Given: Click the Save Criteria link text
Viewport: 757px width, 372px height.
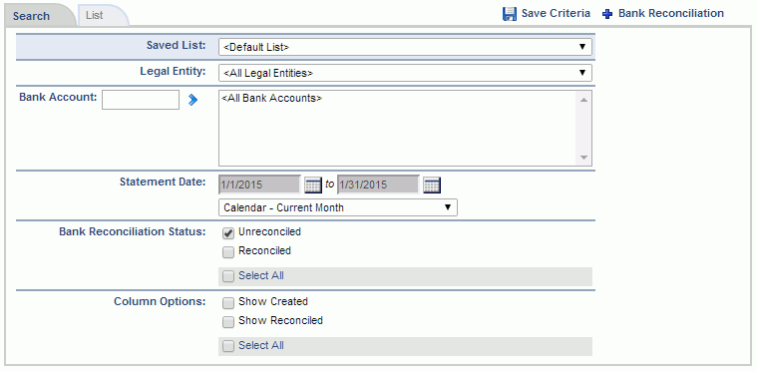Looking at the screenshot, I should [556, 14].
